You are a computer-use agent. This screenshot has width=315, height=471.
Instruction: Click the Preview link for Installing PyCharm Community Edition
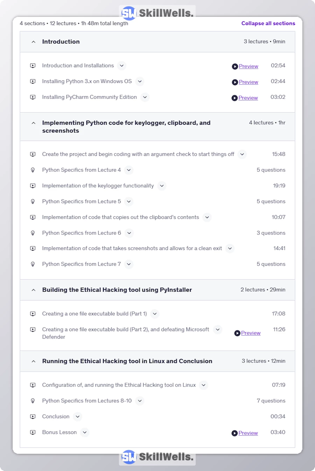tap(248, 98)
